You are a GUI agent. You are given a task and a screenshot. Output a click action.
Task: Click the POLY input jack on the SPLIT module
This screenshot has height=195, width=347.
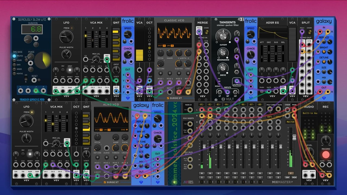pyautogui.click(x=302, y=32)
